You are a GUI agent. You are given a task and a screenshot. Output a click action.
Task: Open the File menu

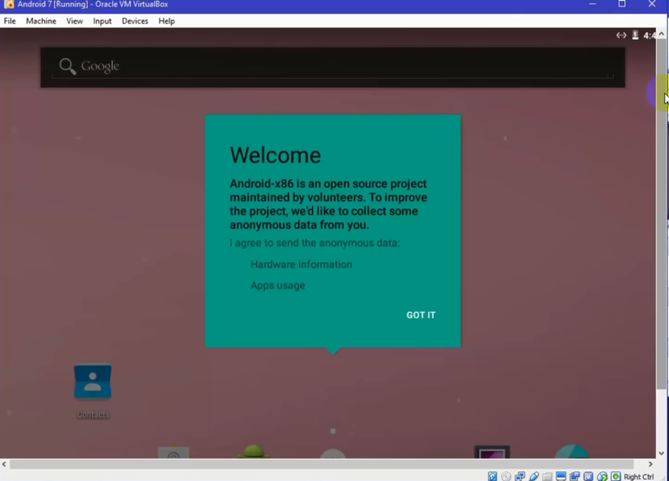(x=10, y=21)
